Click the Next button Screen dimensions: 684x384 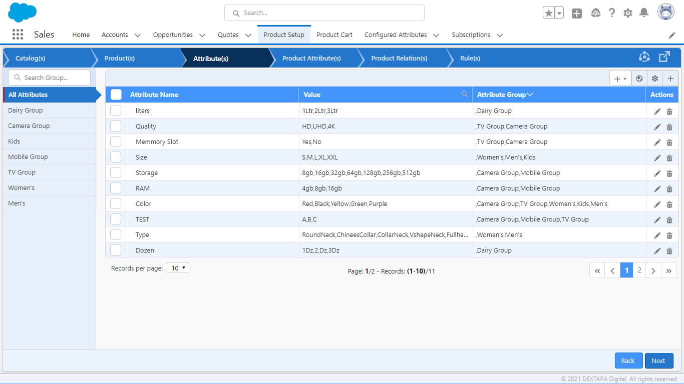coord(659,360)
